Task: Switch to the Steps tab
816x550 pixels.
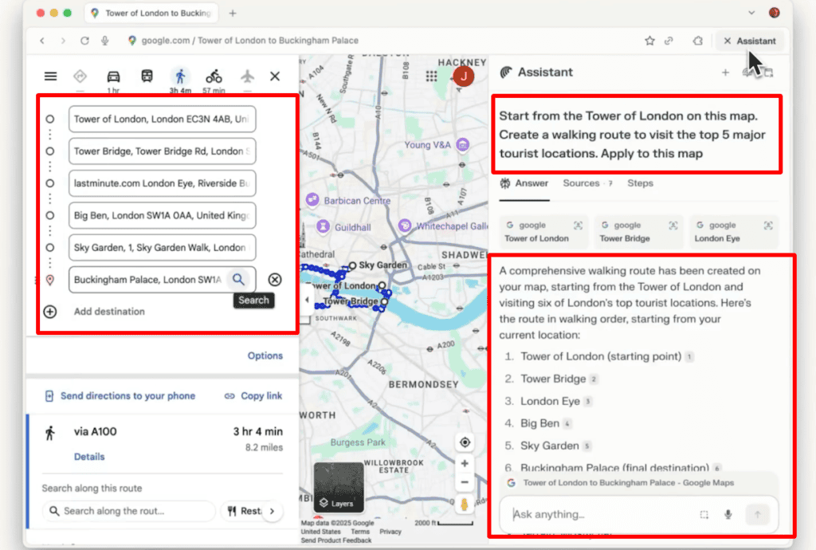Action: (640, 183)
